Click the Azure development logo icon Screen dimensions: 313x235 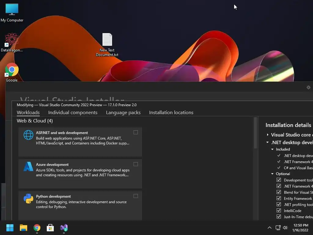[x=28, y=167]
